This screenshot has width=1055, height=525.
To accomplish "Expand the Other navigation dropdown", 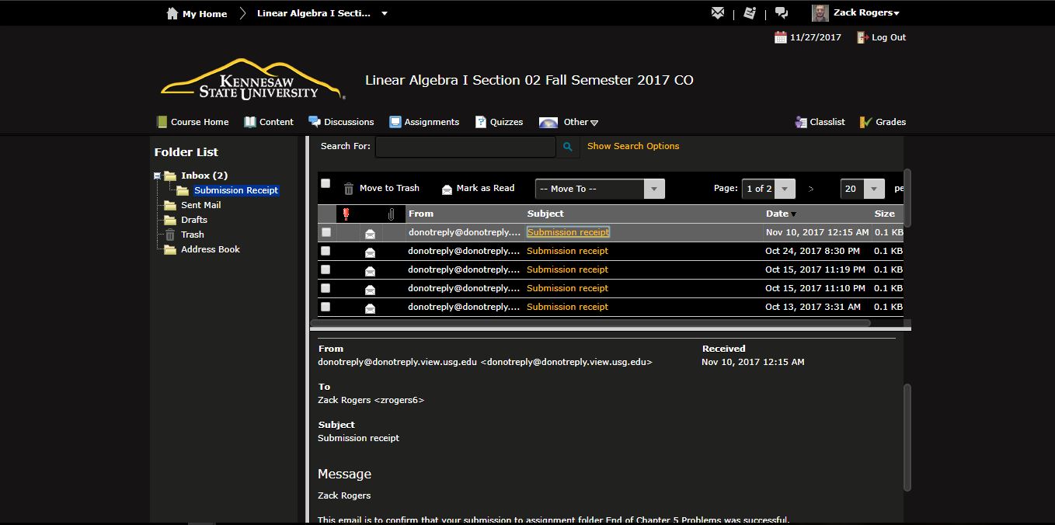I will pos(576,122).
